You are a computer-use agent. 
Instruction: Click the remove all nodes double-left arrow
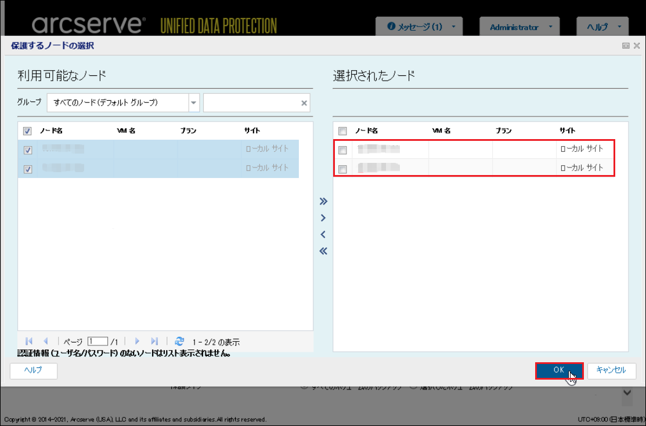(x=323, y=251)
